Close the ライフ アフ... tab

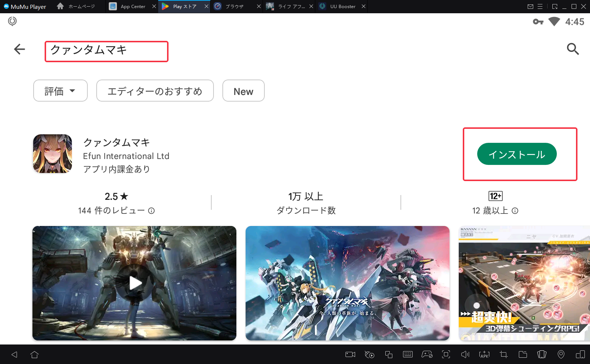click(x=311, y=6)
